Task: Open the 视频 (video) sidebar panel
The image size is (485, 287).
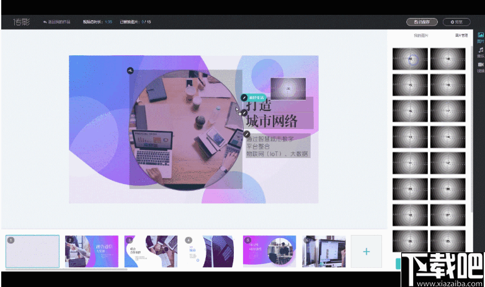Action: pos(481,68)
